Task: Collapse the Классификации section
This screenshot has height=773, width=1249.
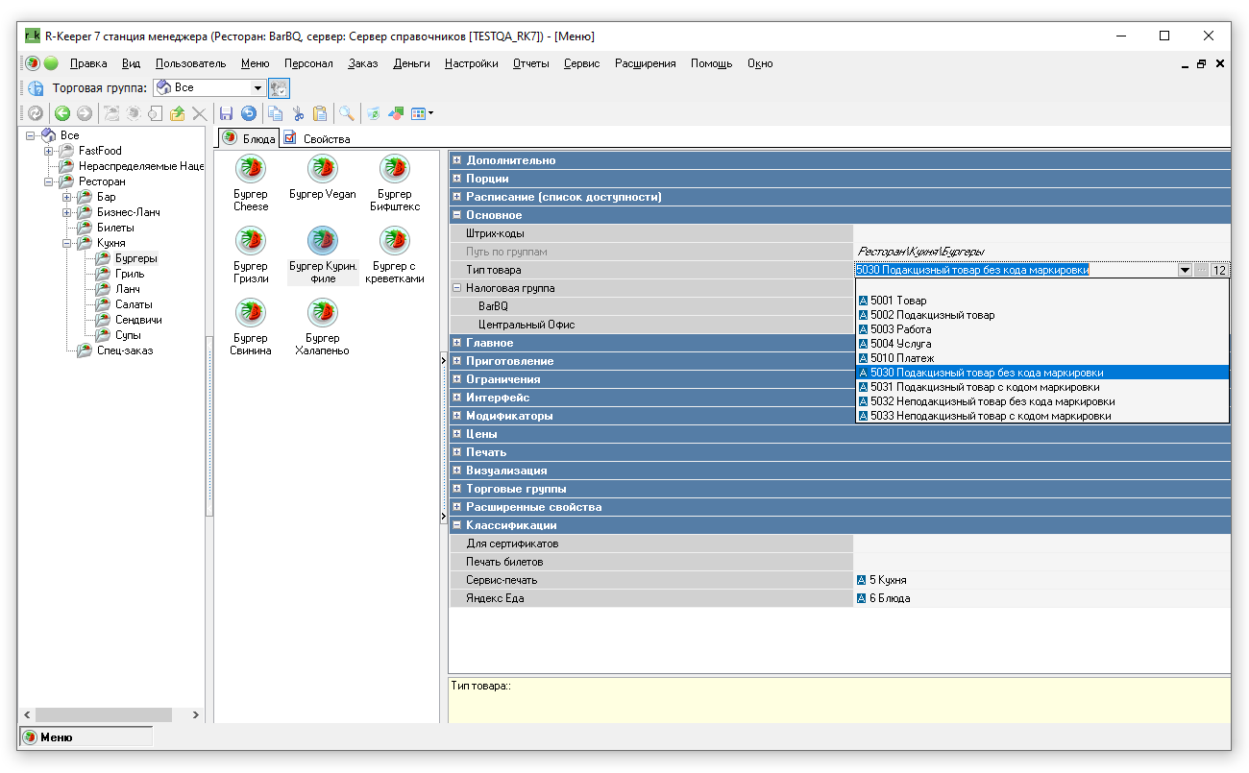Action: 457,525
